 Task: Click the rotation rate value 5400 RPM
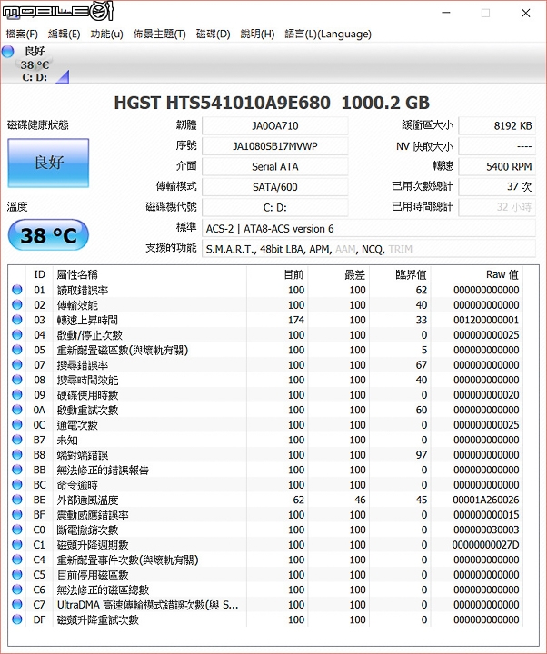coord(497,166)
